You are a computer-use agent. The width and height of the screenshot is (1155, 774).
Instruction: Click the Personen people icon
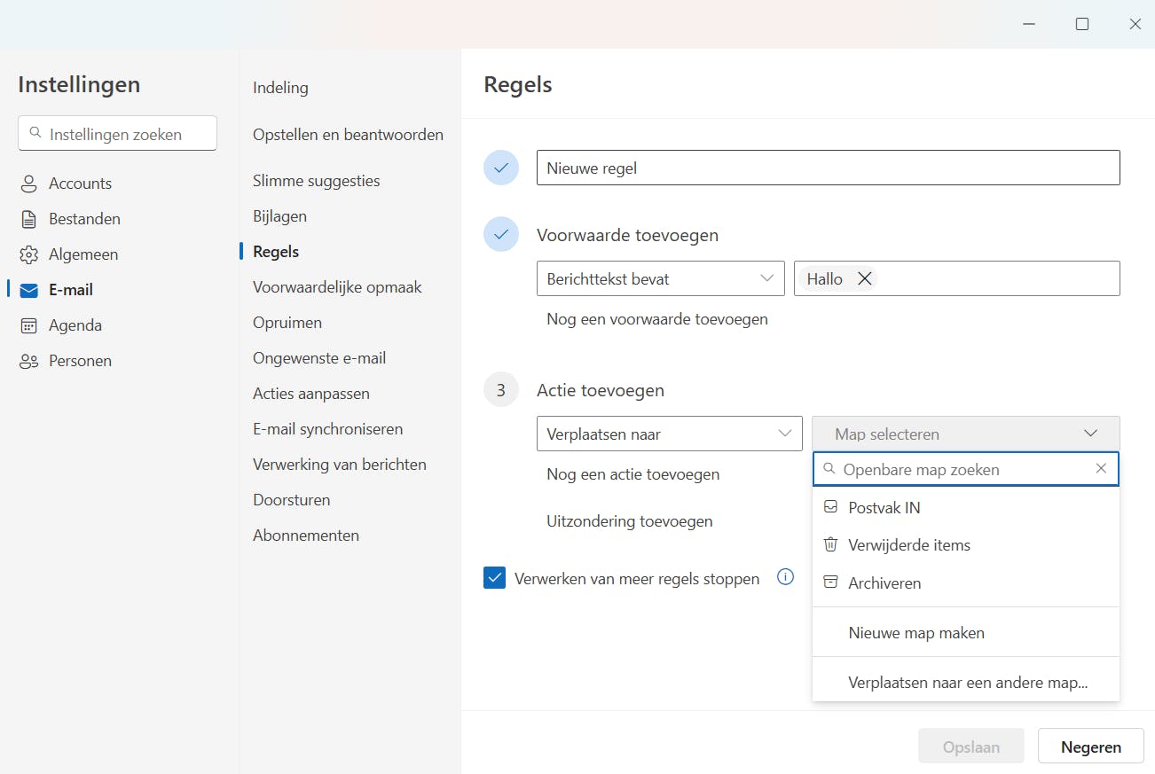29,361
